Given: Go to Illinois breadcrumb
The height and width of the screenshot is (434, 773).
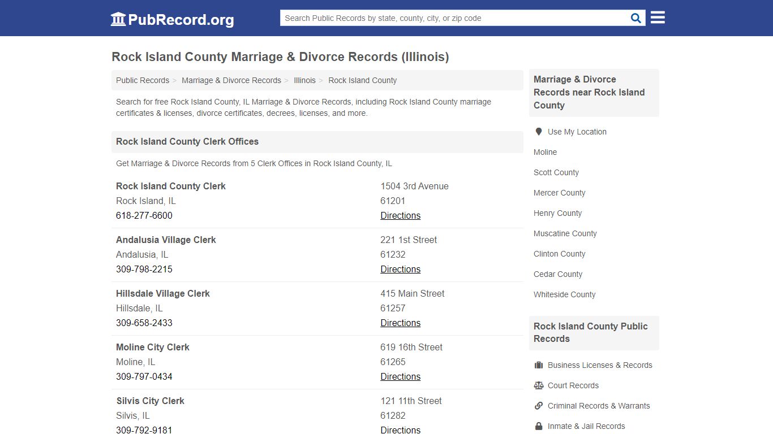Looking at the screenshot, I should pos(304,80).
